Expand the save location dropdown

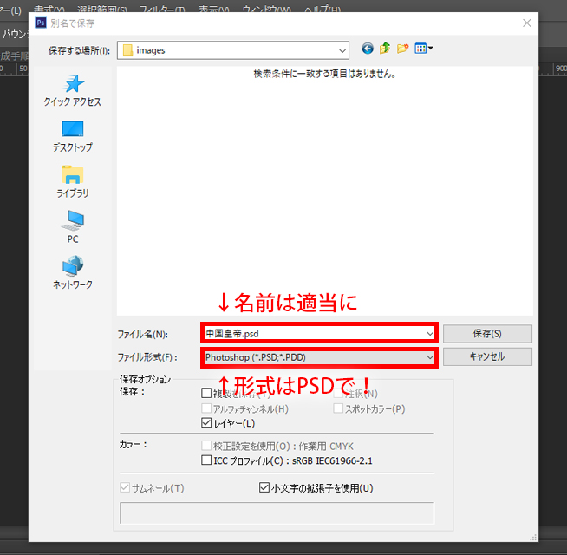[342, 50]
